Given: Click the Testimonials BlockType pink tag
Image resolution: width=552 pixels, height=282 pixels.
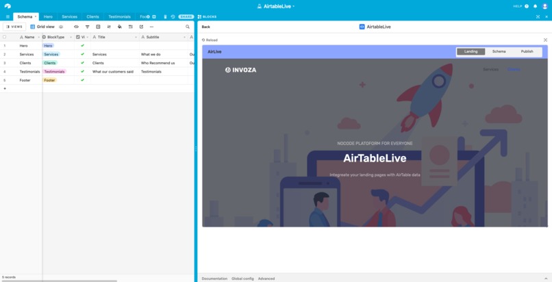Looking at the screenshot, I should 54,71.
